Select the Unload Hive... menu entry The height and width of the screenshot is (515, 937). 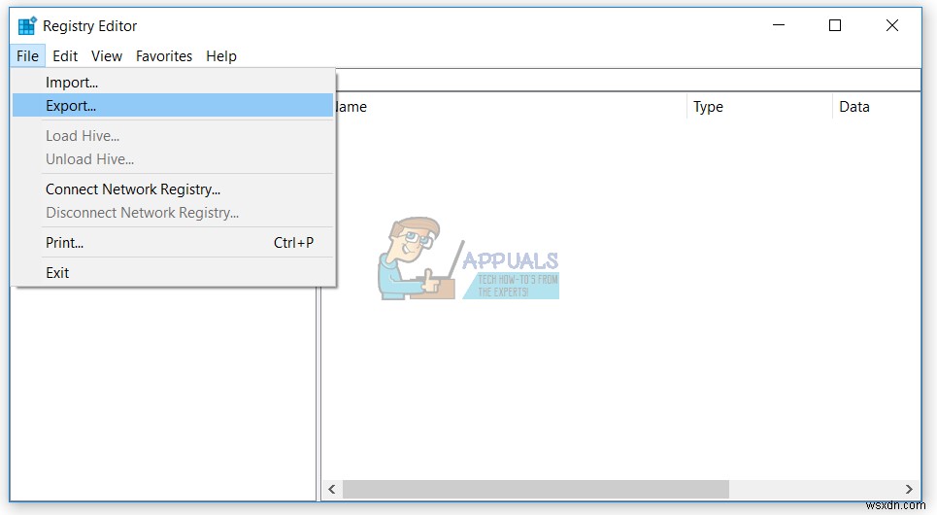pos(173,159)
